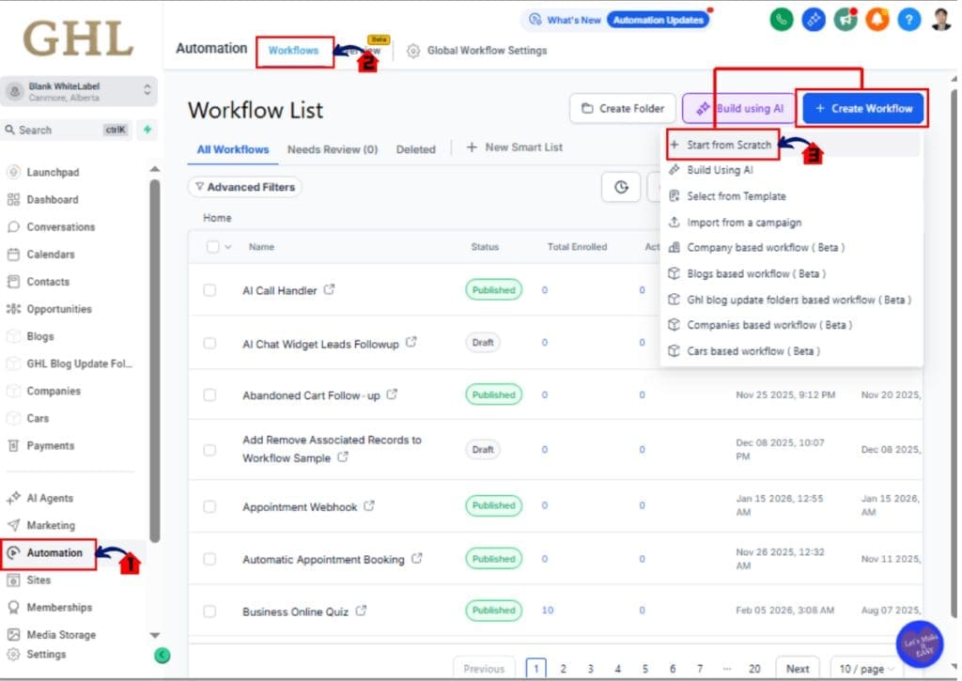Check the Abandoned Cart Follow-up row checkbox
Screen dimensions: 962x681
pyautogui.click(x=213, y=395)
